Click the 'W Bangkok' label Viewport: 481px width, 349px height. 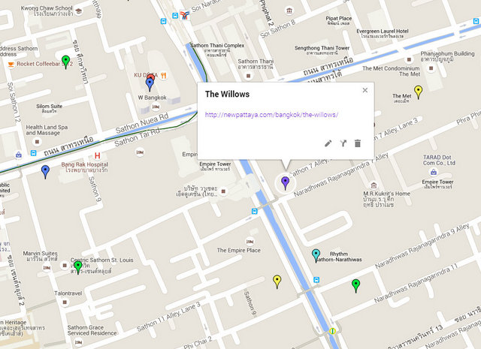(x=152, y=98)
